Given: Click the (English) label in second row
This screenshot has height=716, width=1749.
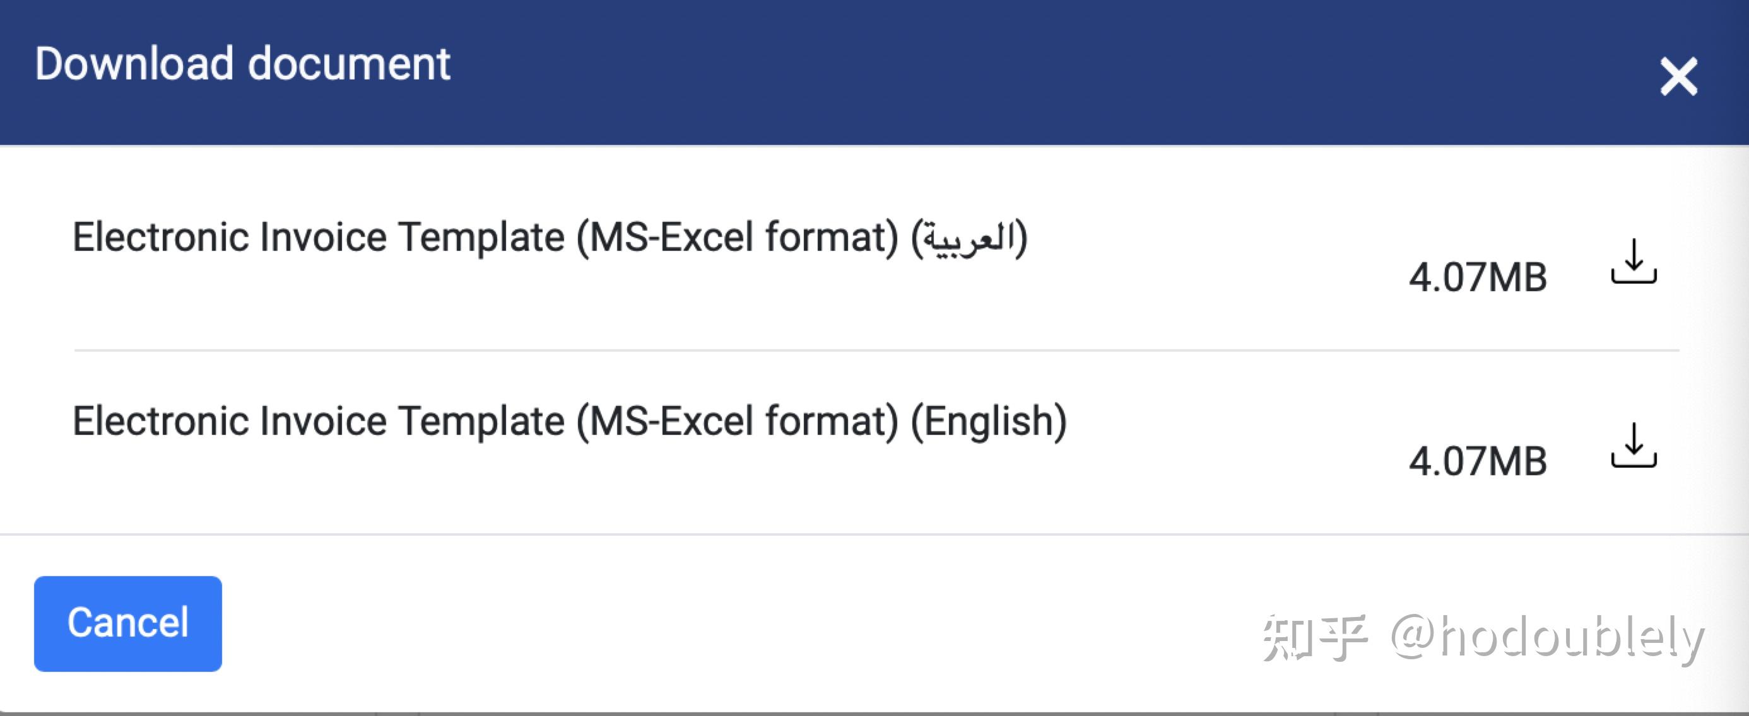Looking at the screenshot, I should coord(989,421).
